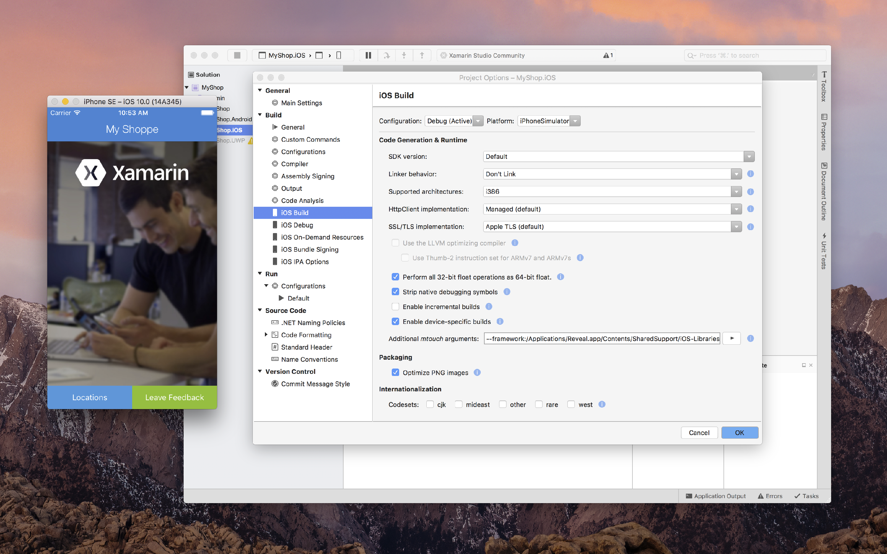Click the step over icon

pyautogui.click(x=386, y=55)
